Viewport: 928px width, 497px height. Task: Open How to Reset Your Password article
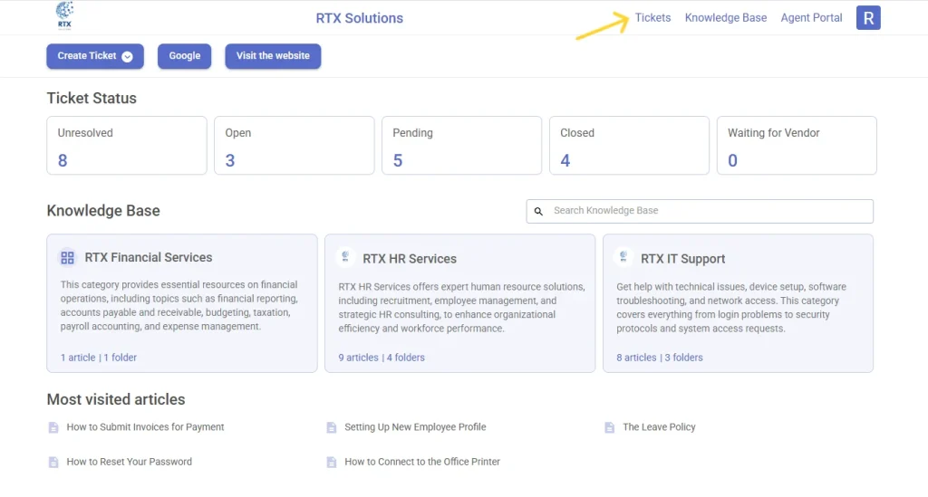coord(129,462)
